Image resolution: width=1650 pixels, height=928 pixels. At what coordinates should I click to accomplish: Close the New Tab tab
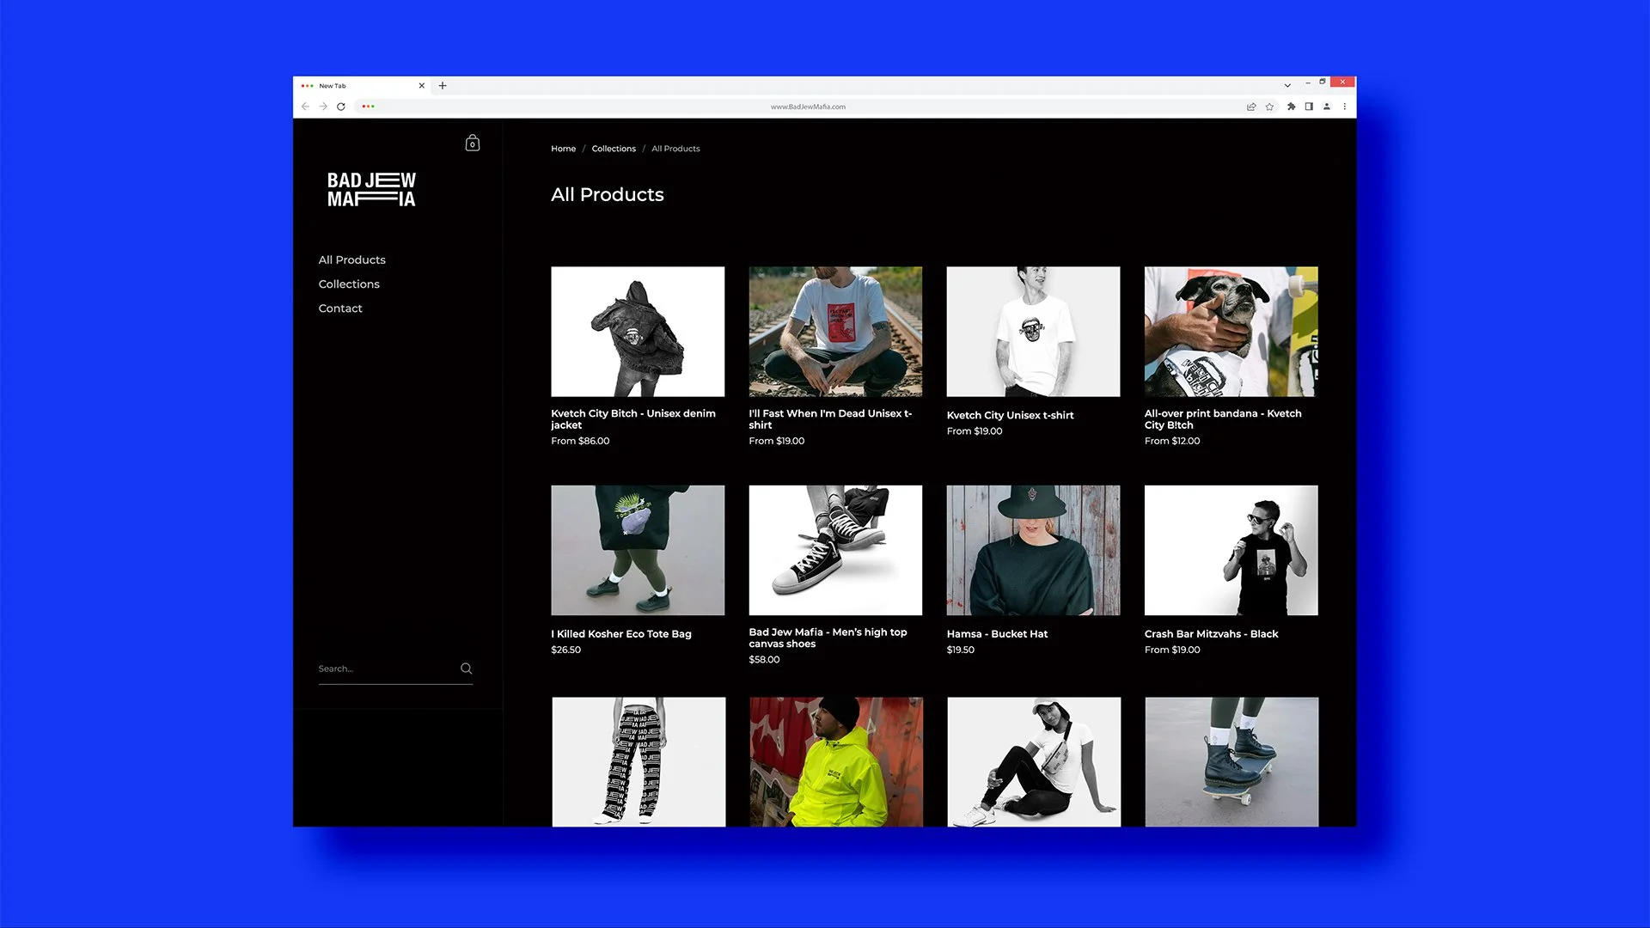click(421, 85)
